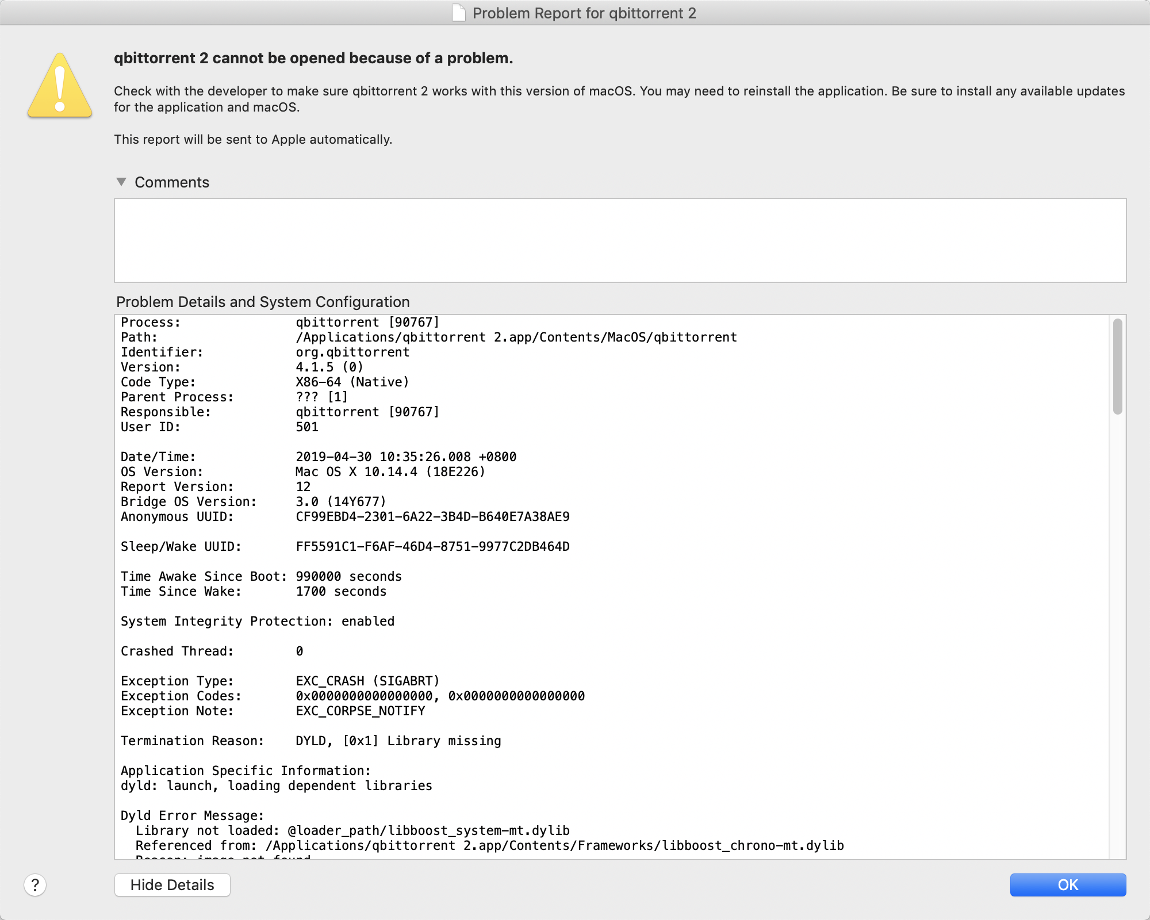Click the 'Check with the developer' paragraph
This screenshot has height=920, width=1150.
point(619,99)
